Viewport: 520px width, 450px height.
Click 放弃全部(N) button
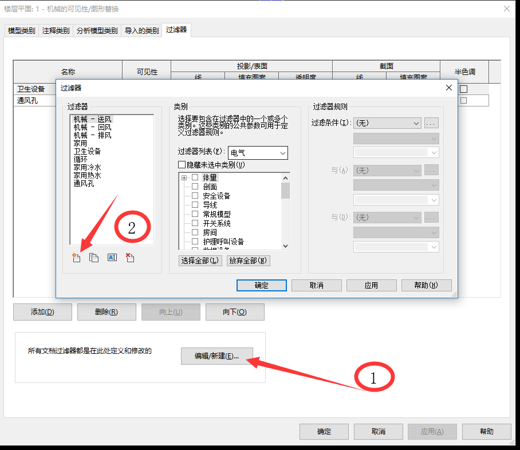point(248,260)
